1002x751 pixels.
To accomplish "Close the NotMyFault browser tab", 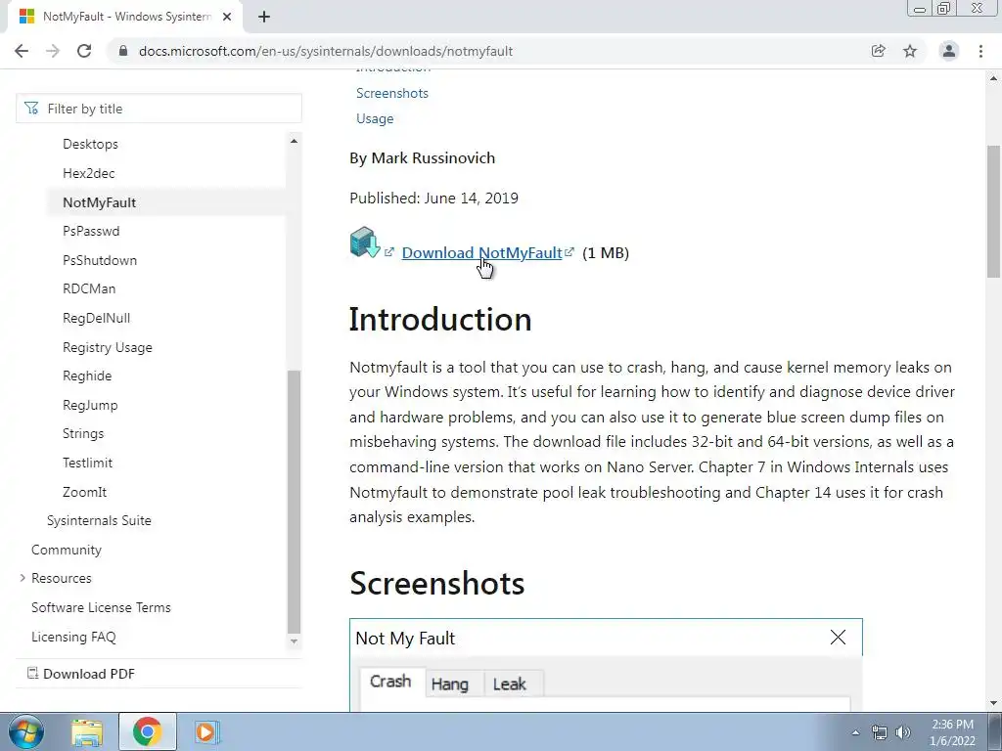I will 227,17.
